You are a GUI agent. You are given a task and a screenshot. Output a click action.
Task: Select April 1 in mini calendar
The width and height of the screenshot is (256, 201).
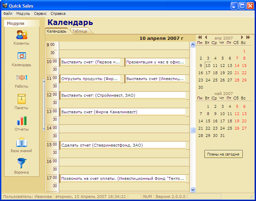point(244,51)
